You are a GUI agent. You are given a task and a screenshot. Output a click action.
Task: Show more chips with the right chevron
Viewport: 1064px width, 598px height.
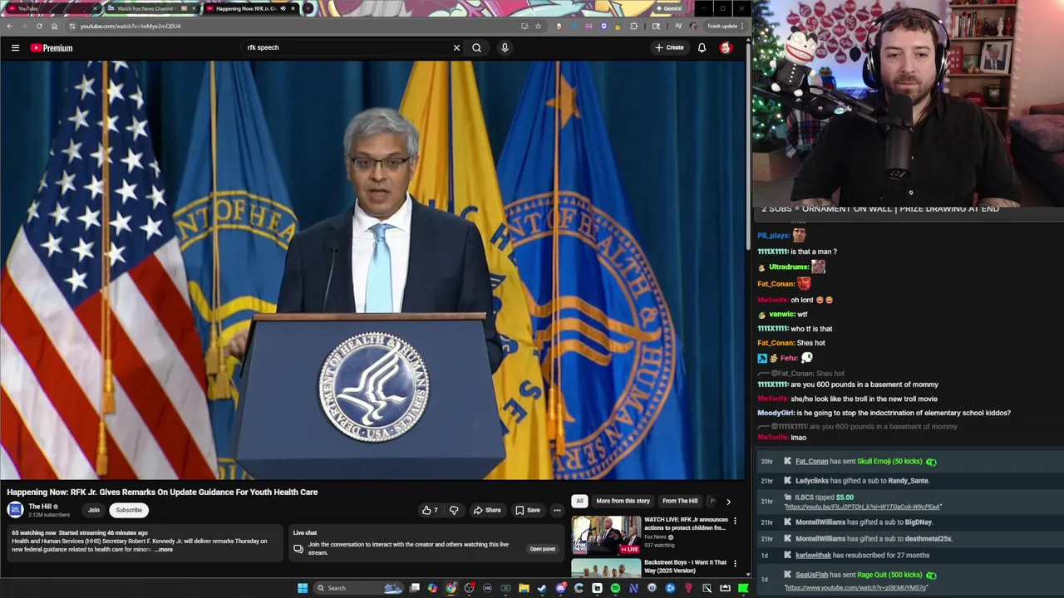click(728, 501)
